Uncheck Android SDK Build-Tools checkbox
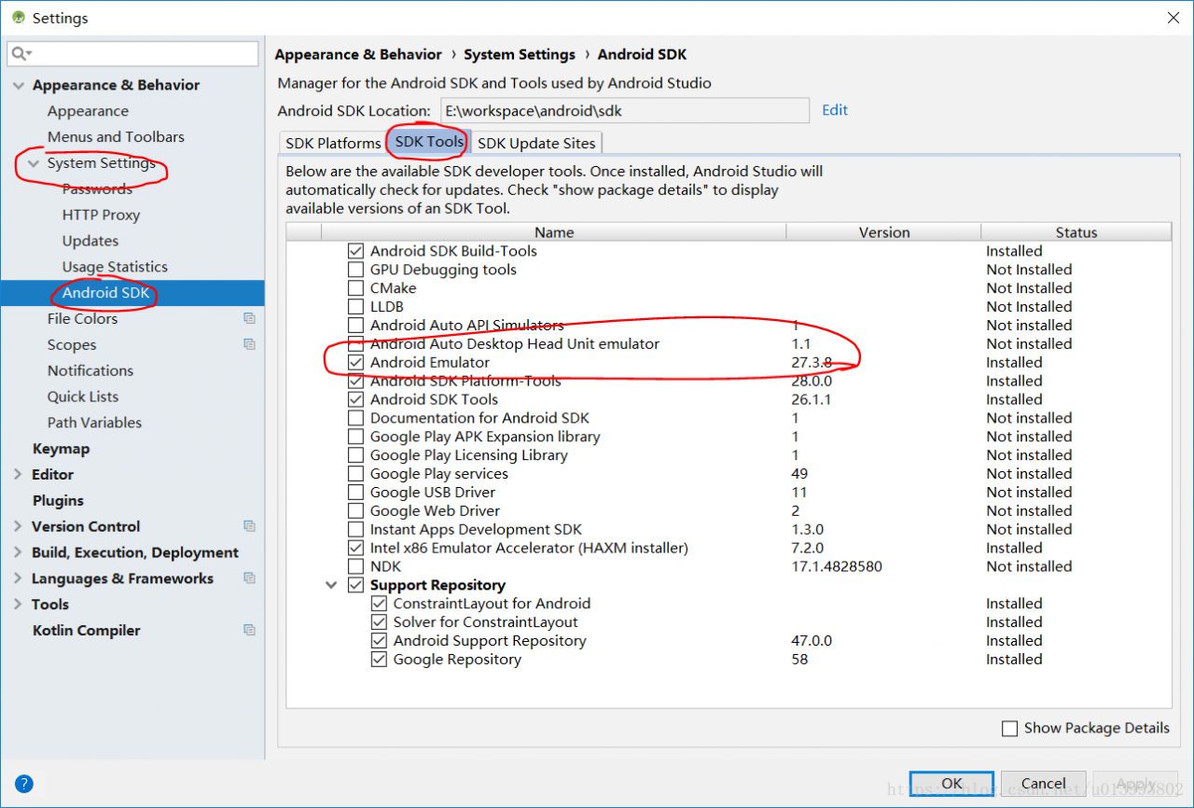 355,251
